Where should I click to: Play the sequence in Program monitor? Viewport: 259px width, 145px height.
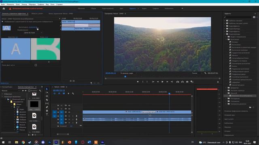pyautogui.click(x=163, y=82)
